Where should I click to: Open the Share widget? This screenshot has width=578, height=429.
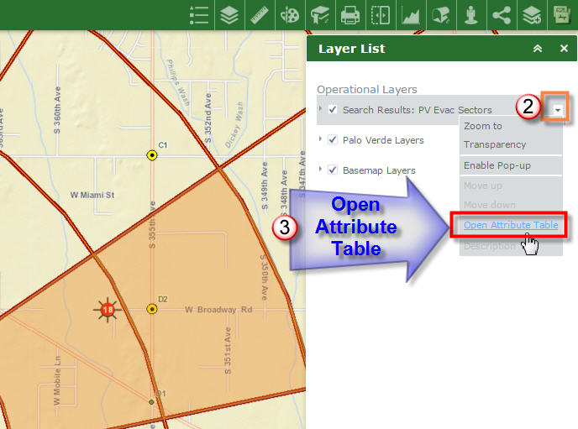(502, 15)
